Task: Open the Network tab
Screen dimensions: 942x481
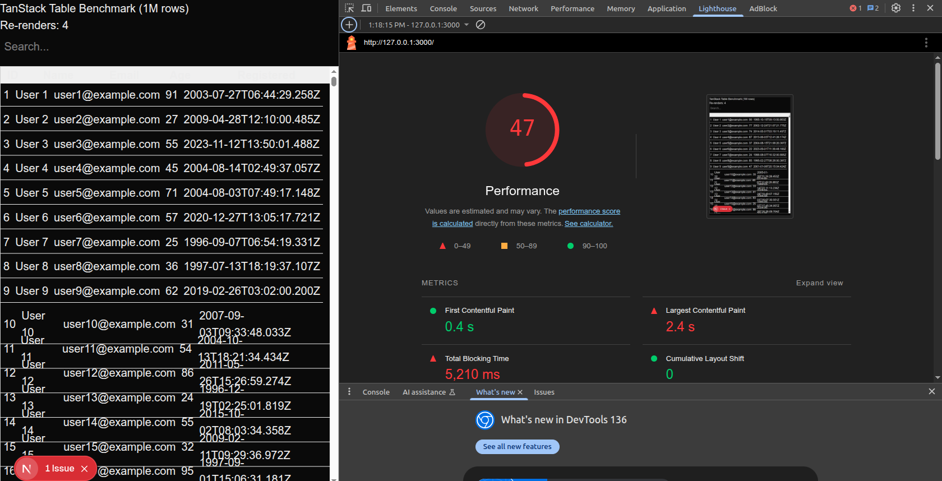Action: click(523, 8)
